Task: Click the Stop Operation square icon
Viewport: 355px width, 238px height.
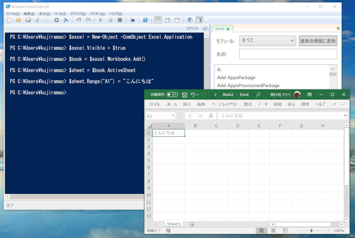Action: 120,20
